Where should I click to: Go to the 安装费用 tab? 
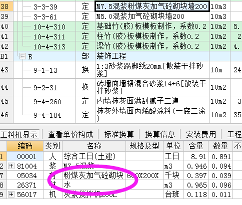click(x=201, y=134)
